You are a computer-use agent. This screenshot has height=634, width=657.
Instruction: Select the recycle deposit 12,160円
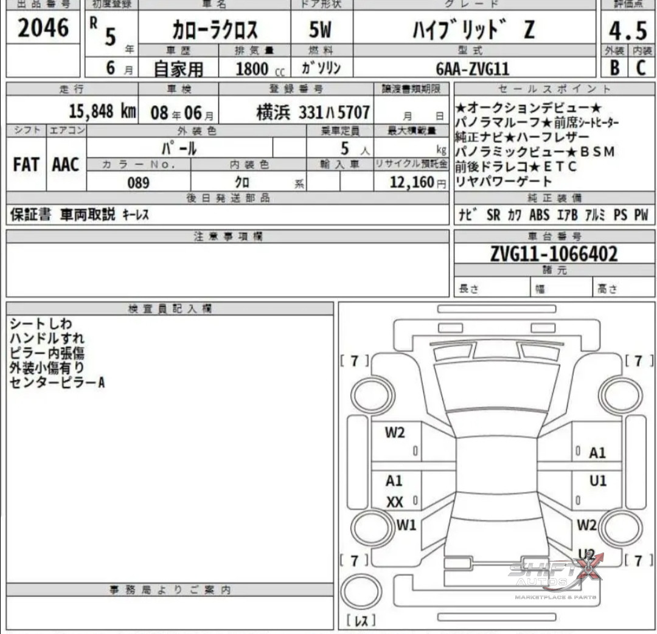click(x=418, y=182)
